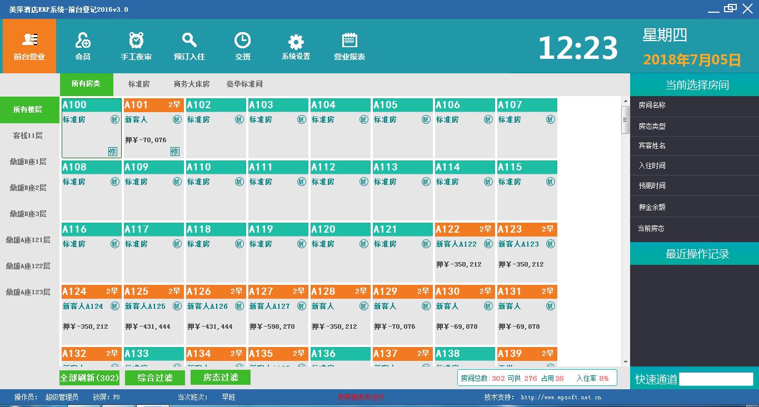Open the 房态过滤 room status filter
Image resolution: width=759 pixels, height=407 pixels.
[x=221, y=378]
